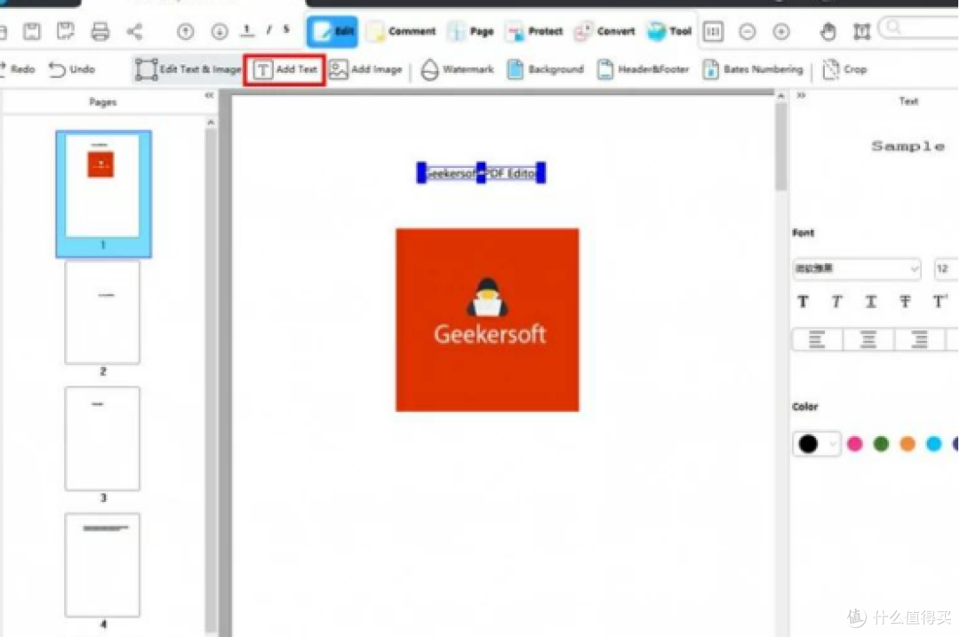Click the Redo button
Screen dimensions: 960x637
[x=18, y=69]
